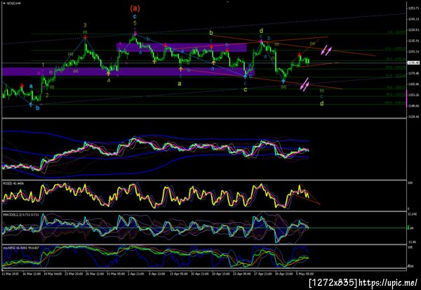Select the wave 4 label
This screenshot has height=290, width=421.
(109, 80)
